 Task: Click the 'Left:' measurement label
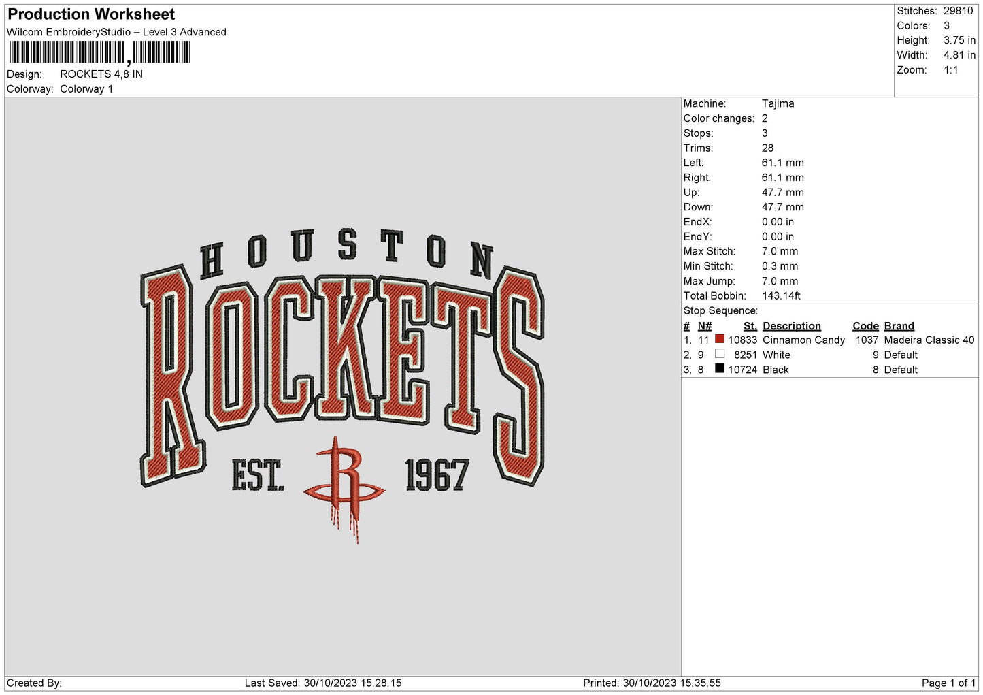click(x=694, y=163)
